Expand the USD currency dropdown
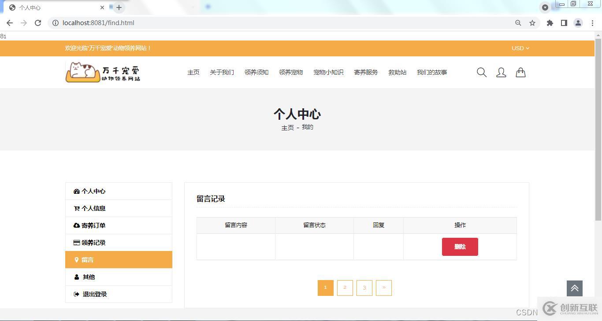Viewport: 602px width, 321px height. [x=520, y=48]
